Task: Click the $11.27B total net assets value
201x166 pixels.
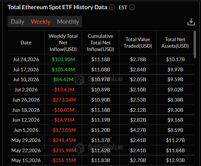Action: 175,140
